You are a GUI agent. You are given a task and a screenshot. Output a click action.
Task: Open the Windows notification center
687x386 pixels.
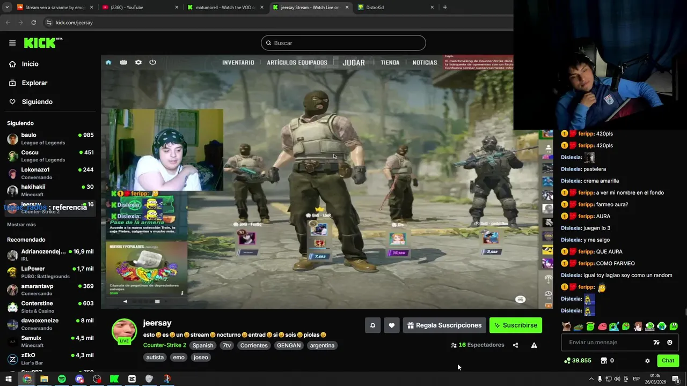676,379
